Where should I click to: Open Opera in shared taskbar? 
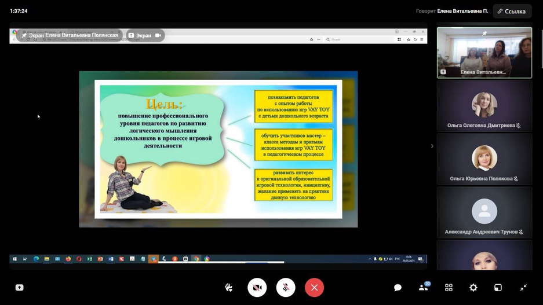coord(79,259)
